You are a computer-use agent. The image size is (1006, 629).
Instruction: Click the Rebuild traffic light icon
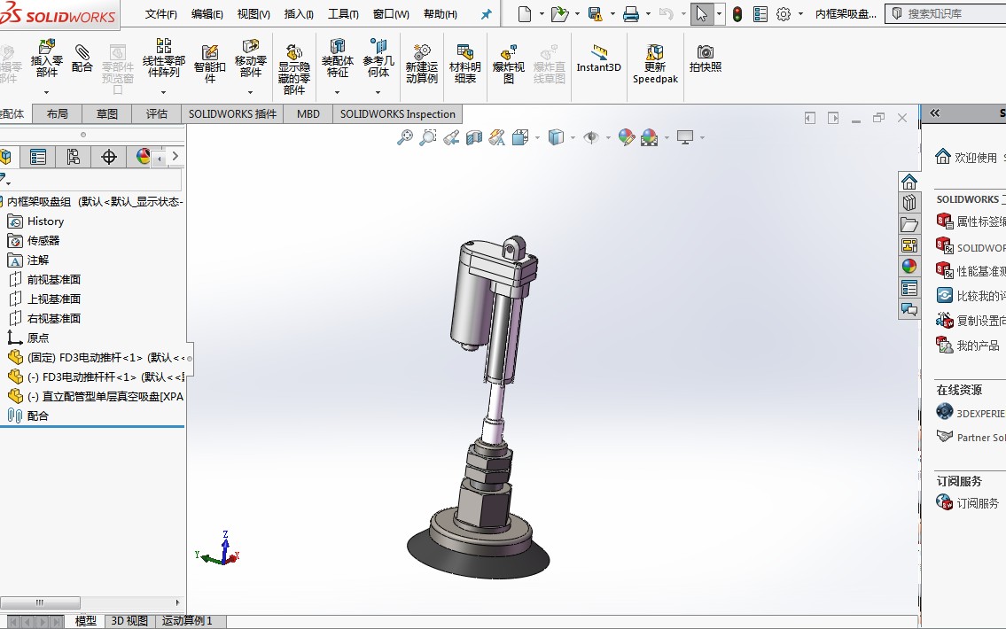[737, 13]
